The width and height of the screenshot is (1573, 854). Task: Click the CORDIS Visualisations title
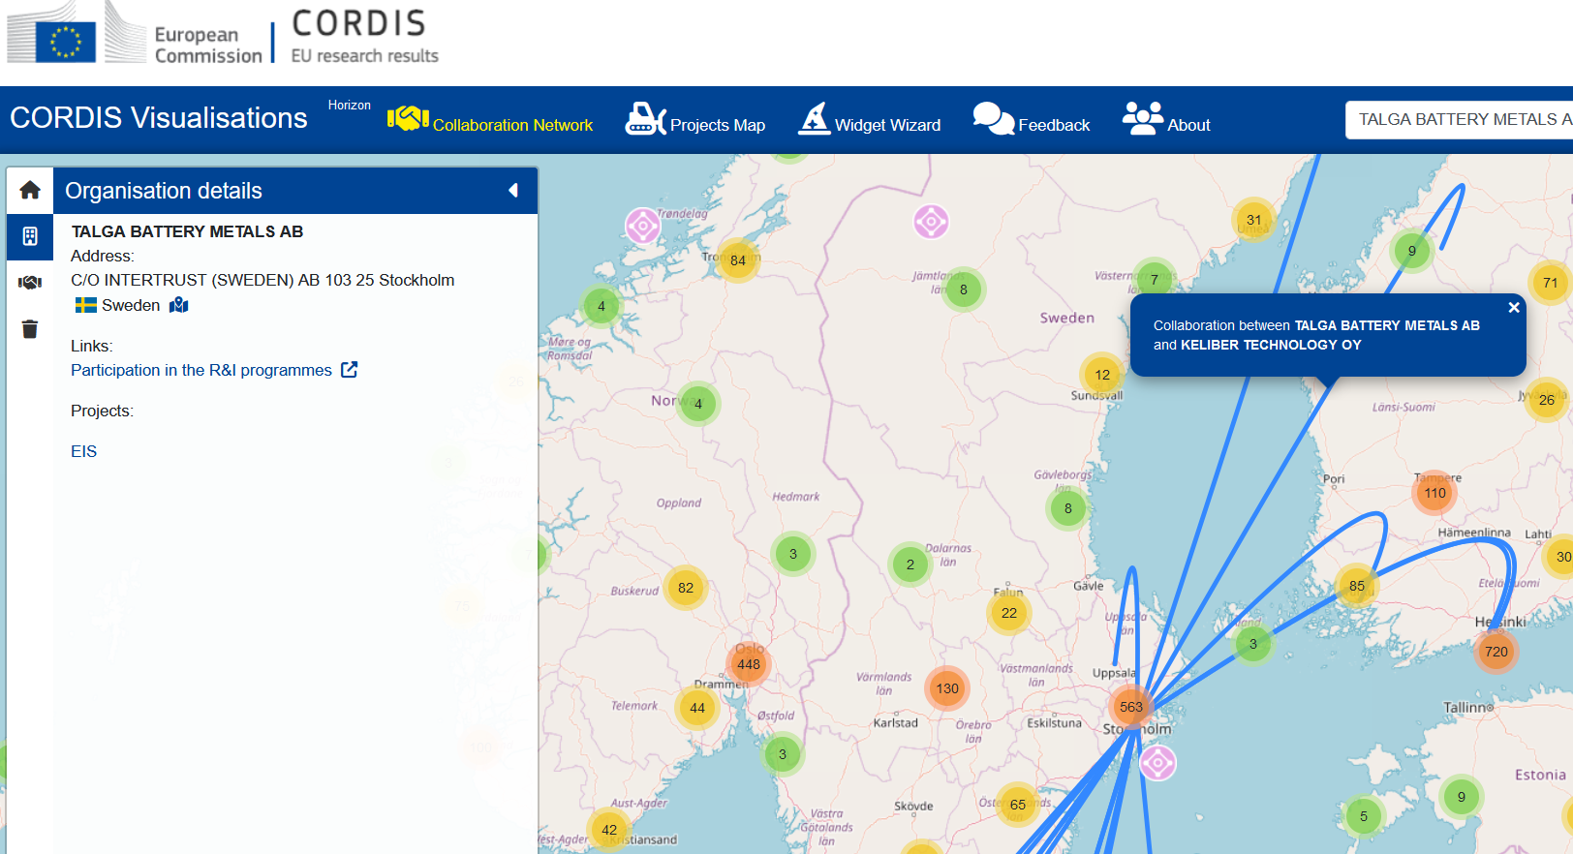tap(159, 118)
